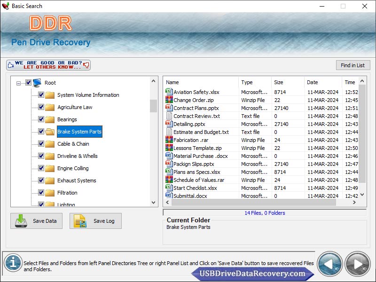Screen dimensions: 376x282
Task: Click the Excel icon beside Aviation Safety.xlsx
Action: (x=169, y=92)
